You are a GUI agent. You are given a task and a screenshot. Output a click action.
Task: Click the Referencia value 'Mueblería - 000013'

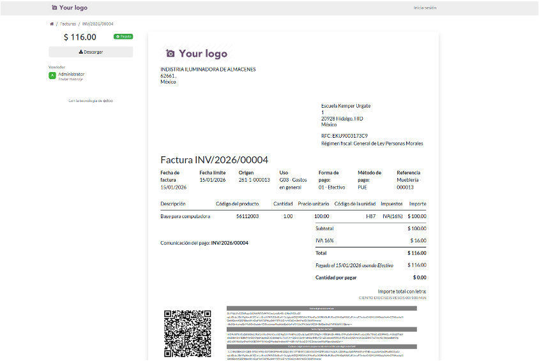409,184
